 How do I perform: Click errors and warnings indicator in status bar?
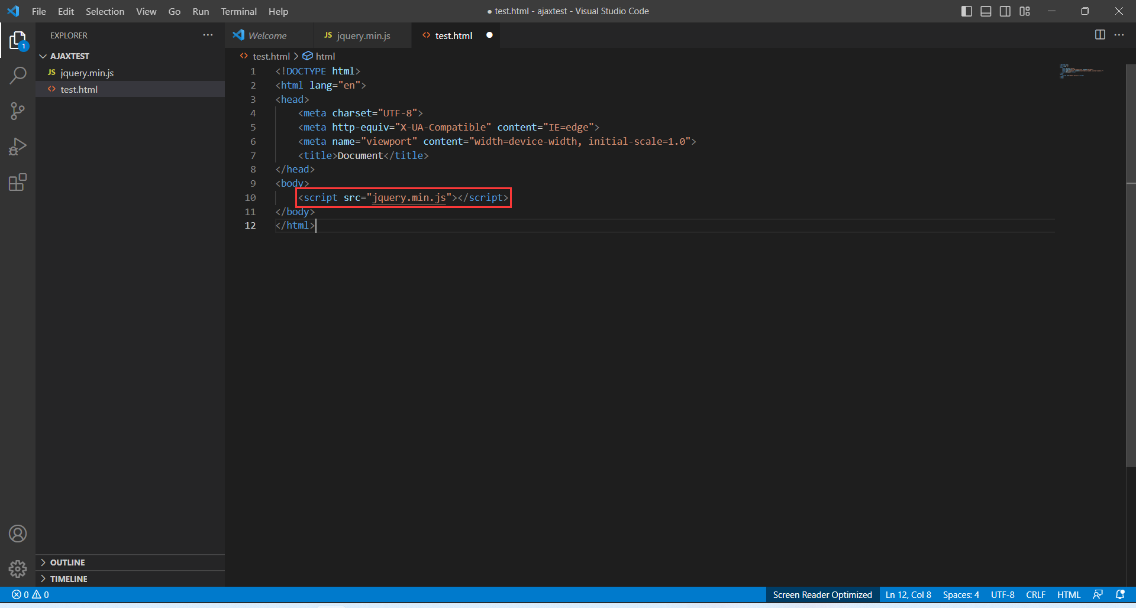(30, 594)
